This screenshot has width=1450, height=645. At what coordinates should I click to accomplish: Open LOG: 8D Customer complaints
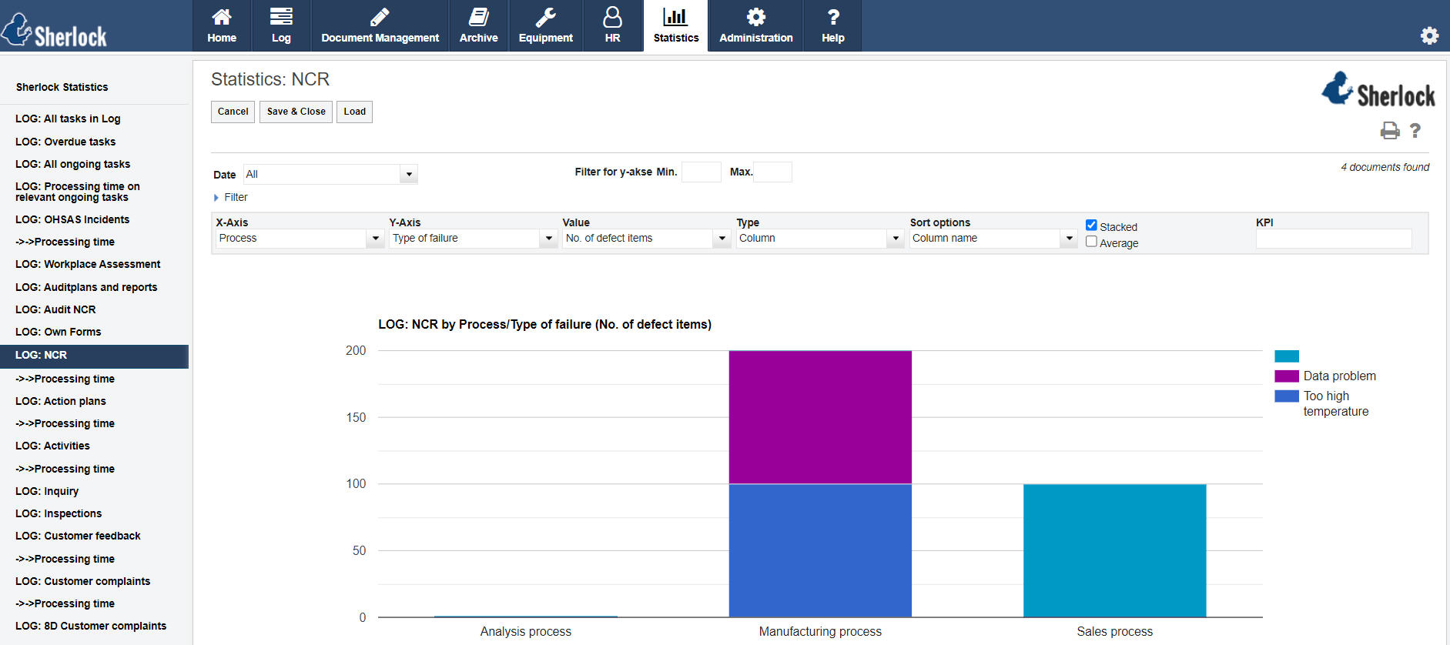click(91, 626)
